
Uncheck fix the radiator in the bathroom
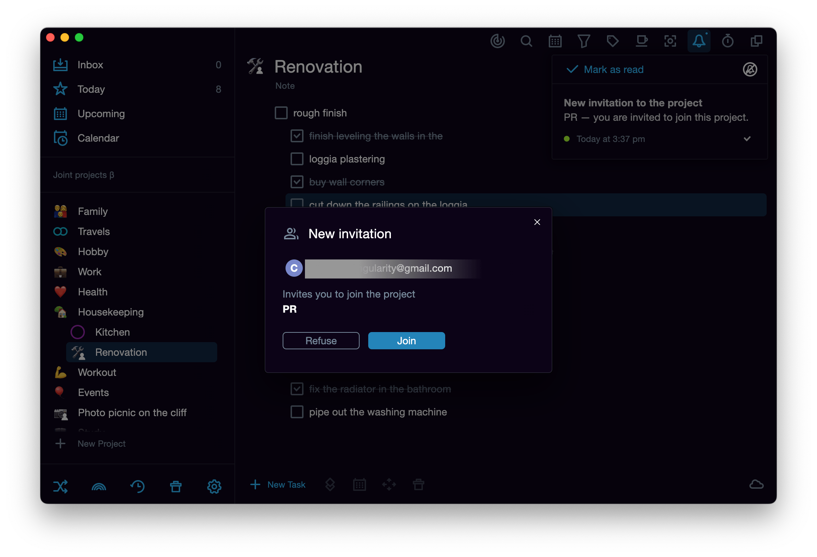tap(297, 389)
